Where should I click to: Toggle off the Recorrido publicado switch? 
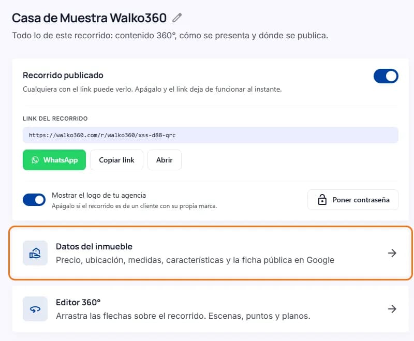[x=386, y=76]
